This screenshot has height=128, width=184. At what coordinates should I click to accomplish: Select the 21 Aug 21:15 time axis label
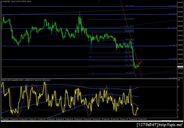pos(41,119)
